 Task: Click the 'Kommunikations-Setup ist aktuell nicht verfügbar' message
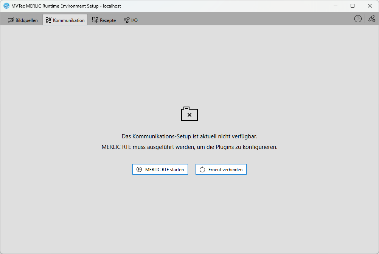(x=189, y=136)
